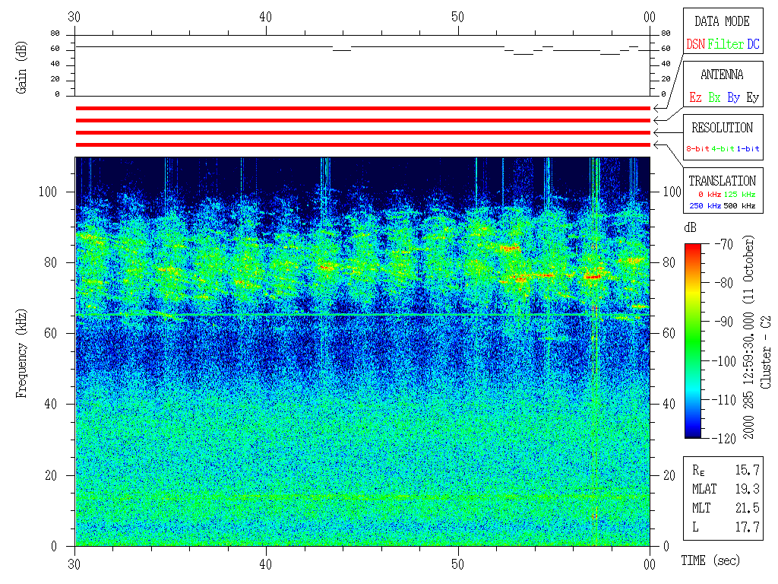Select the red Ez antenna label
This screenshot has height=584, width=778.
pyautogui.click(x=695, y=98)
